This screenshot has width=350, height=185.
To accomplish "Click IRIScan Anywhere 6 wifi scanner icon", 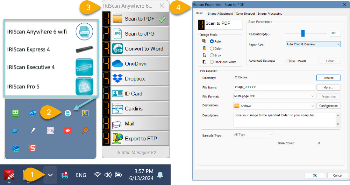I will pyautogui.click(x=84, y=32).
